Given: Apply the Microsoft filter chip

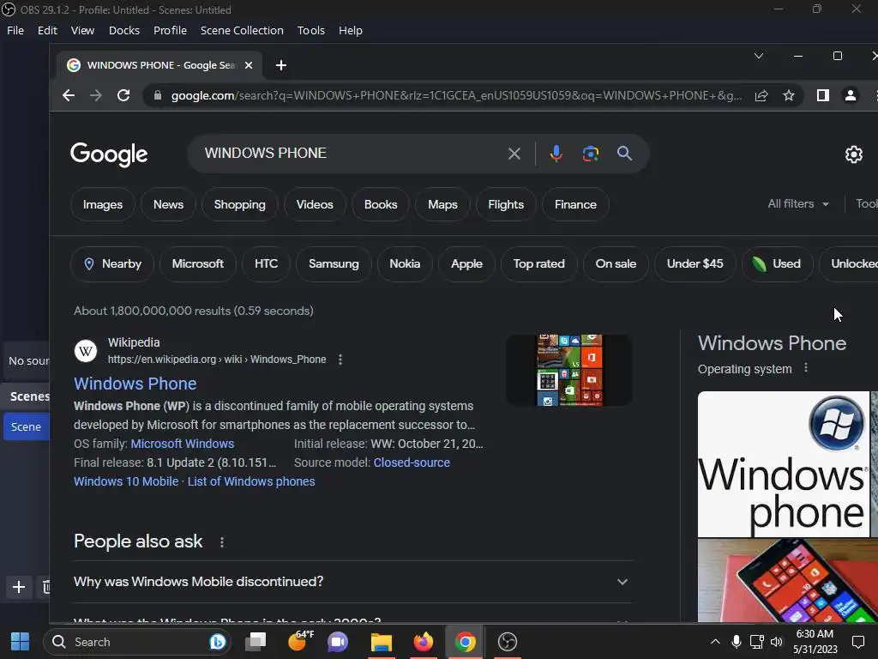Looking at the screenshot, I should pos(198,264).
